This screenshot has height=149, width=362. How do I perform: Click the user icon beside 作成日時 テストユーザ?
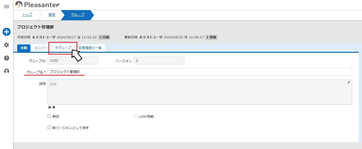(x=34, y=37)
